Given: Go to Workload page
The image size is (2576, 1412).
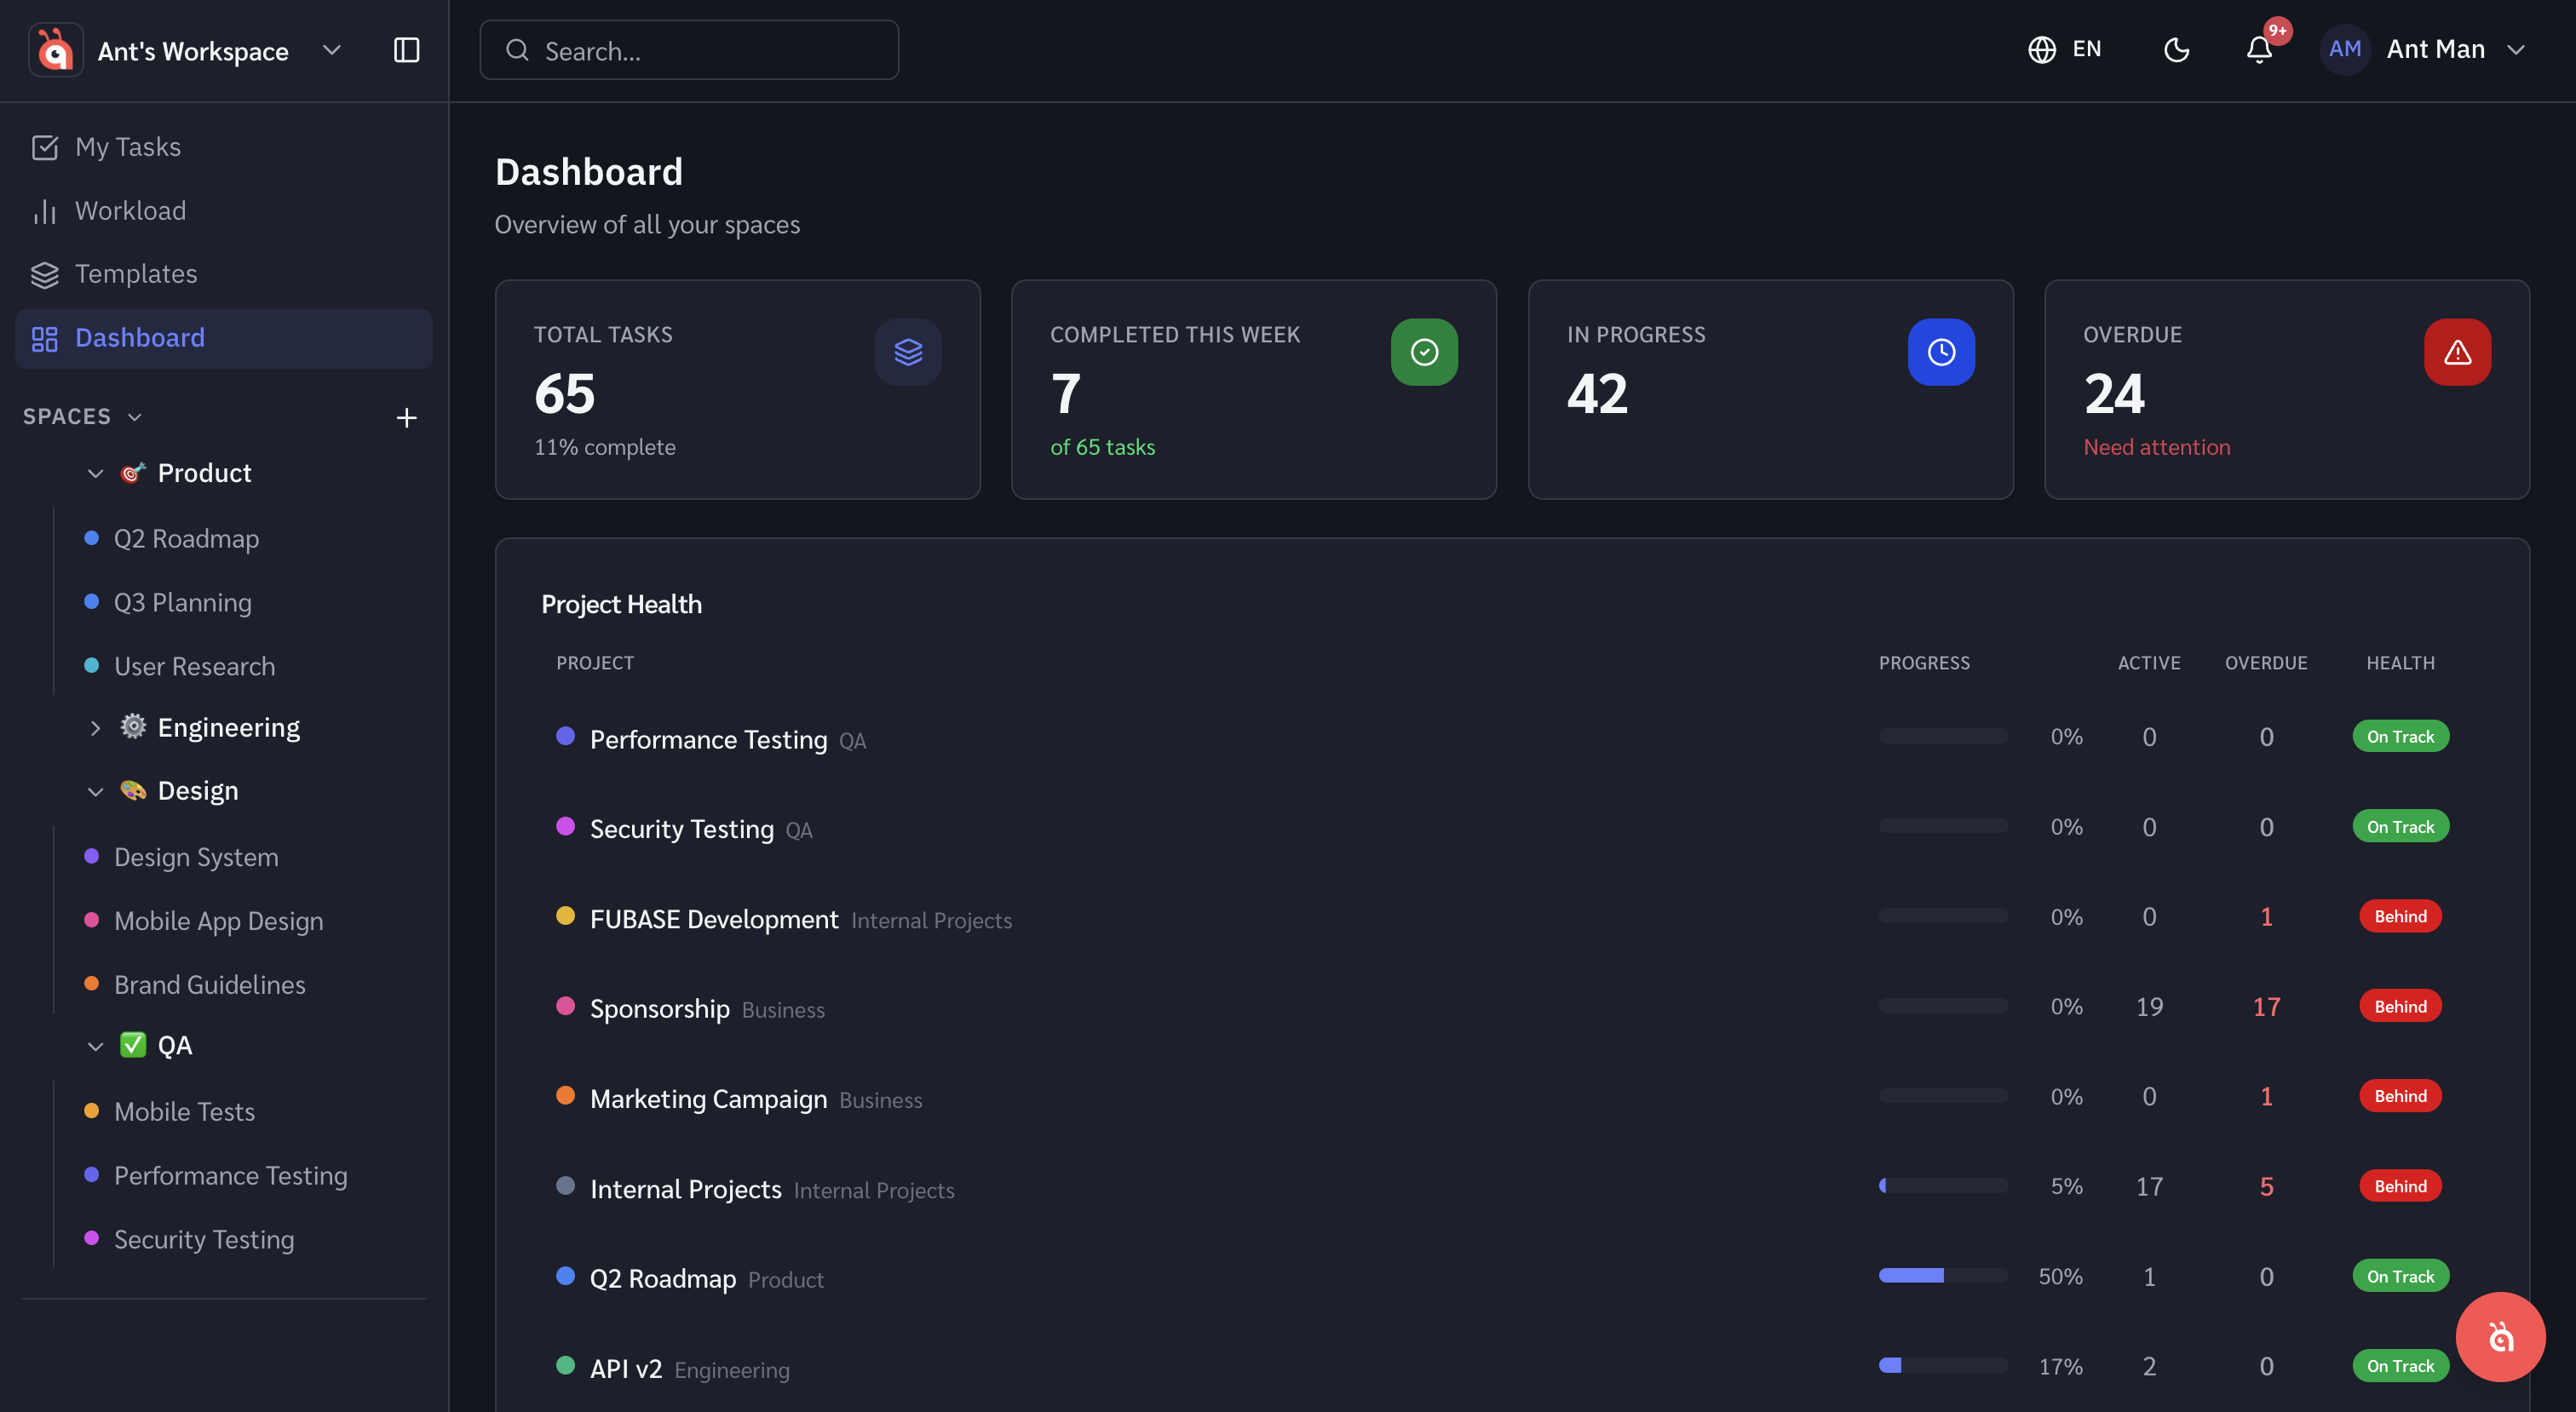Looking at the screenshot, I should tap(224, 211).
